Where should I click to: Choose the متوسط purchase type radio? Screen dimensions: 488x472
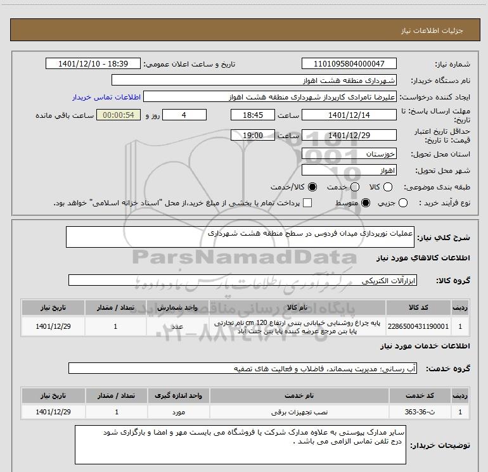pos(366,203)
